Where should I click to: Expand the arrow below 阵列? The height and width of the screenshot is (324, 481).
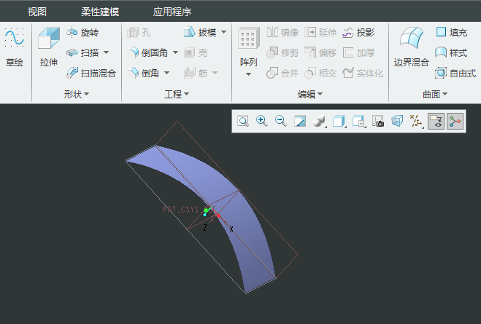pos(248,74)
